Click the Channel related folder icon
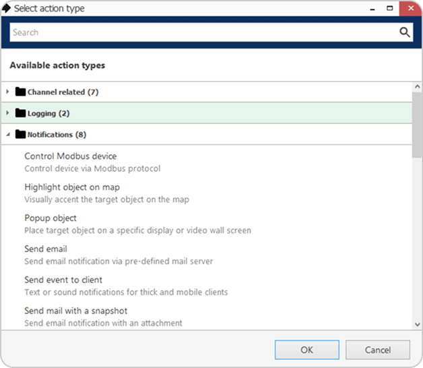The width and height of the screenshot is (423, 368). [x=20, y=92]
